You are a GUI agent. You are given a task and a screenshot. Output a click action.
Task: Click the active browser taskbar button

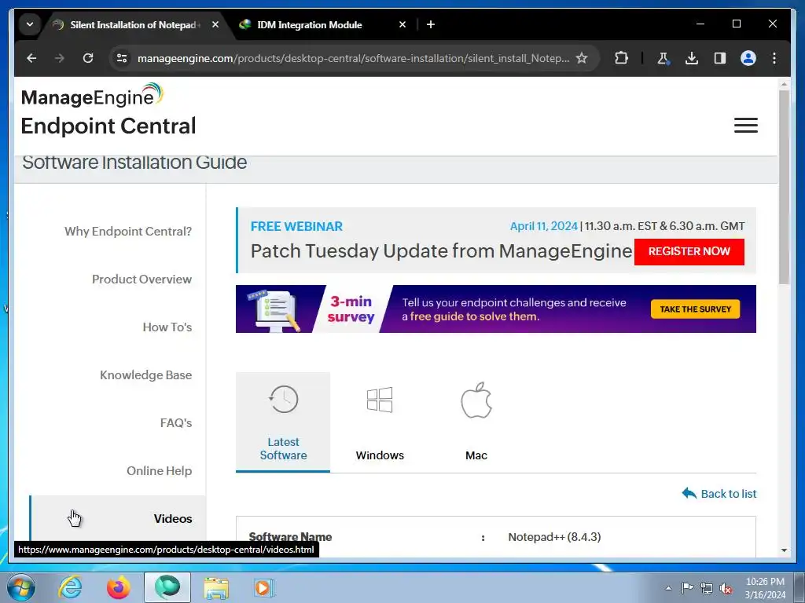coord(167,587)
